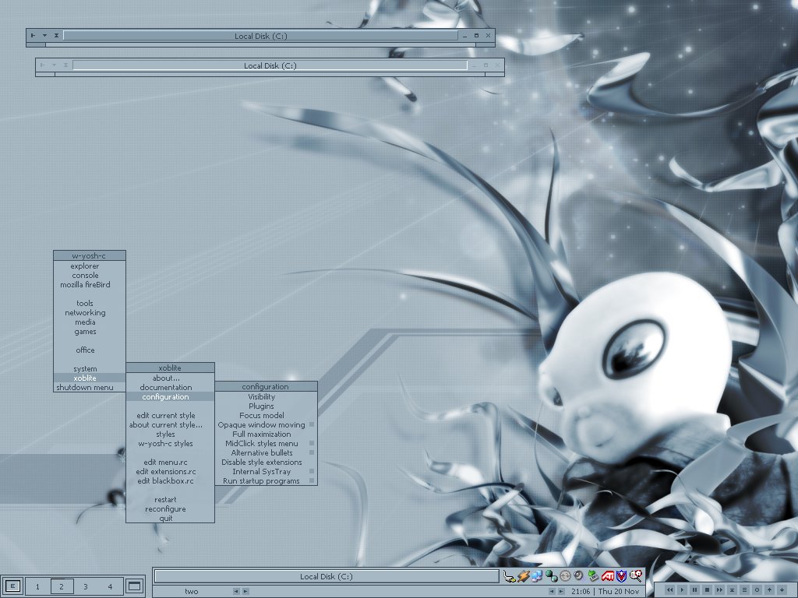The height and width of the screenshot is (598, 798).
Task: Open documentation in the xoblite menu
Action: (x=170, y=388)
